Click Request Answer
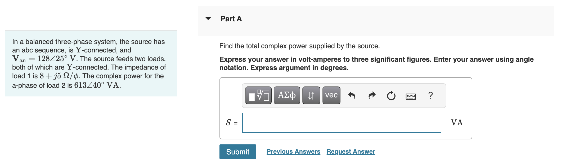575x166 pixels. click(x=351, y=152)
